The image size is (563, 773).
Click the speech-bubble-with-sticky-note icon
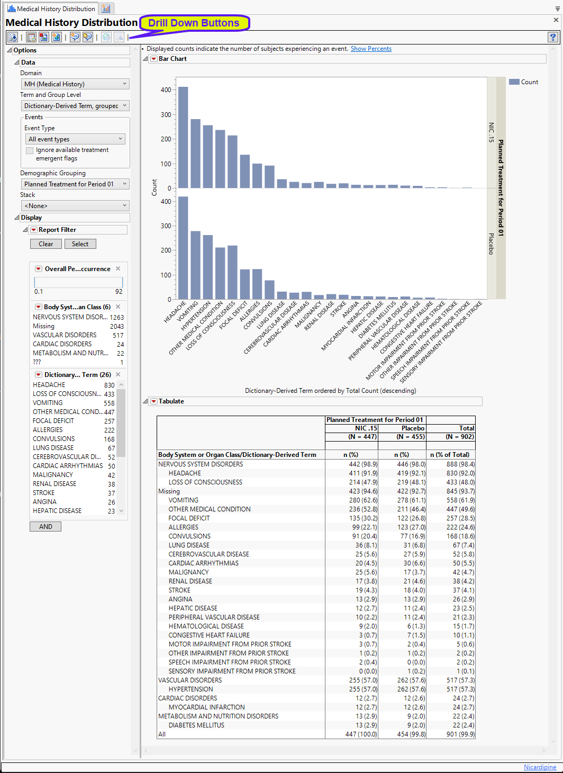tap(87, 37)
